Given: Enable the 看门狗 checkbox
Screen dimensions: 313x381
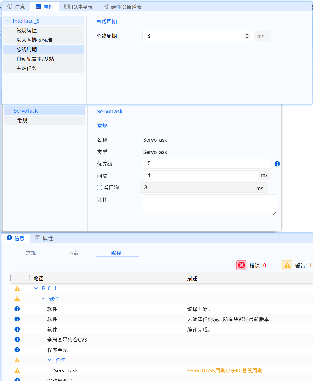Looking at the screenshot, I should [x=100, y=188].
